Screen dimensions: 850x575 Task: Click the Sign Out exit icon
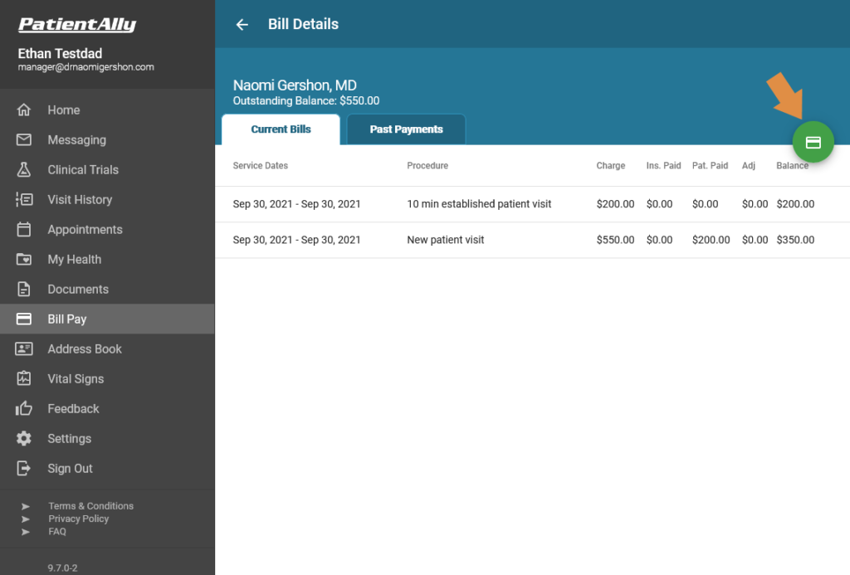(x=24, y=468)
